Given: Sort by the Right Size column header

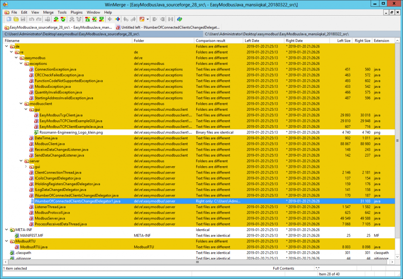Looking at the screenshot, I should coord(362,41).
